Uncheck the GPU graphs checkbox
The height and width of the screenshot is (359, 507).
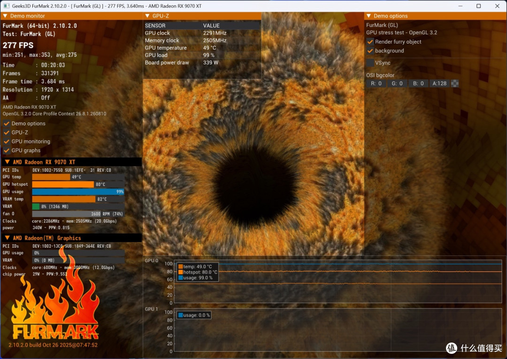7,150
